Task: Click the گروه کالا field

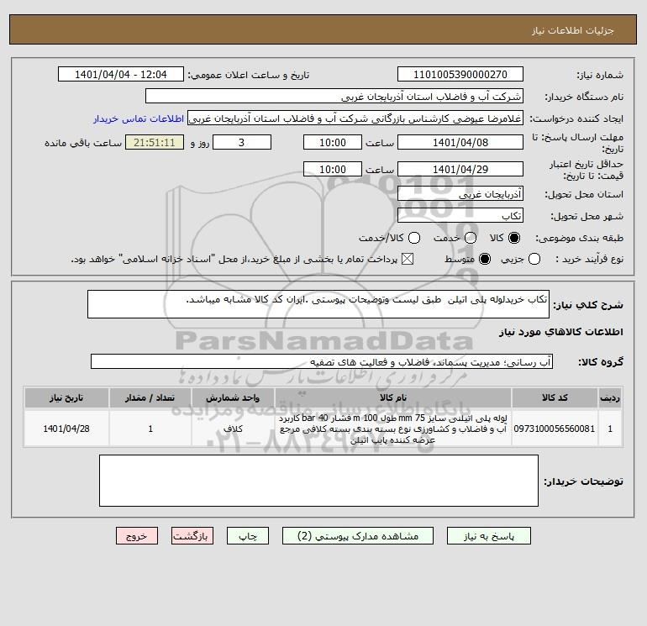Action: coord(322,361)
